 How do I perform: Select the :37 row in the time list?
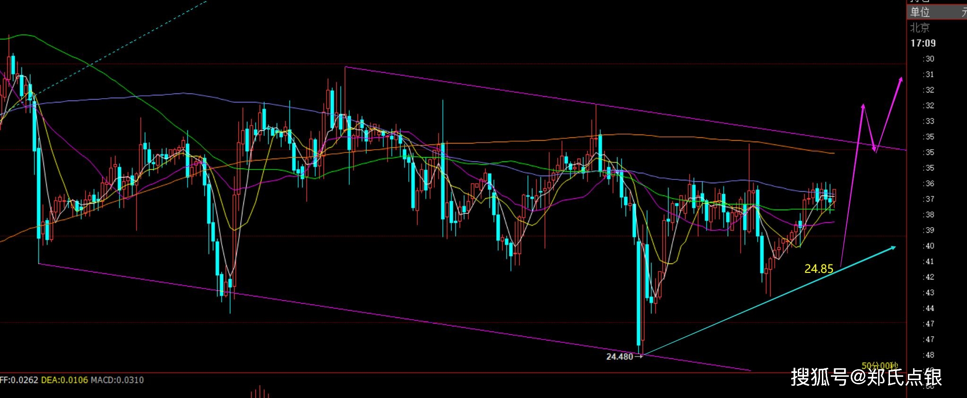929,199
